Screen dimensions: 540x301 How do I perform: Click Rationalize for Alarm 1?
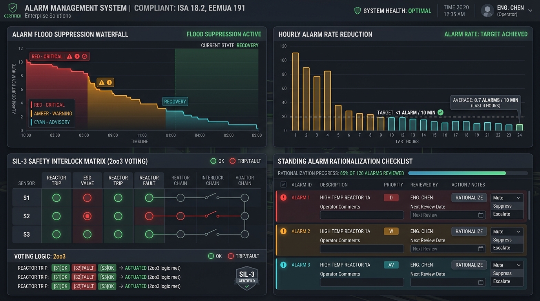469,198
